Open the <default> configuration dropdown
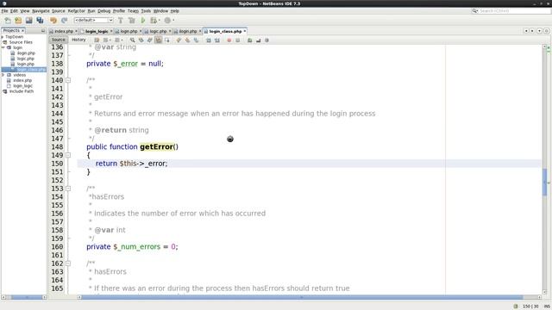Viewport: 552px width, 310px height. (94, 21)
